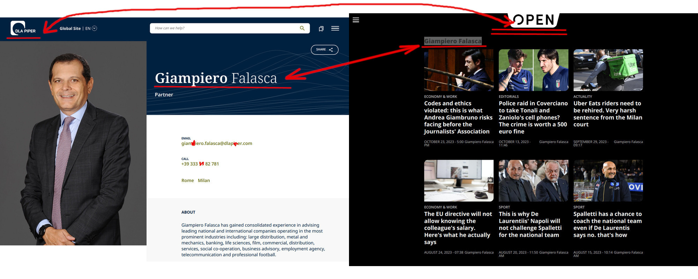Open the bookmarks icon in DLA Piper header
The width and height of the screenshot is (698, 279).
click(321, 29)
